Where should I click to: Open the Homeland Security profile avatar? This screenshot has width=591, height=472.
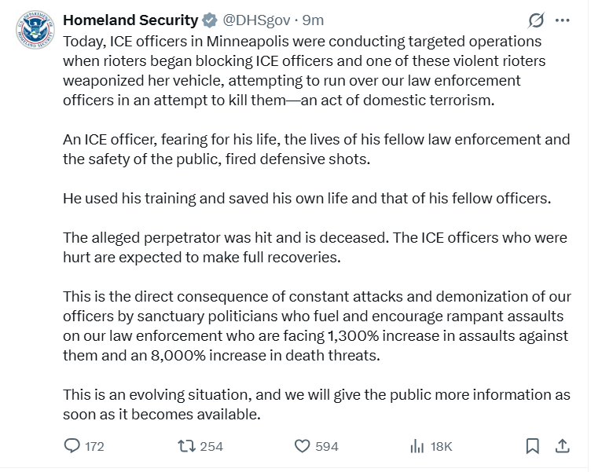coord(34,30)
